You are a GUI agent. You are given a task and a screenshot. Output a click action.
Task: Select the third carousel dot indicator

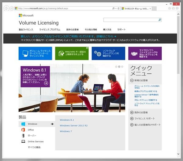pyautogui.click(x=122, y=67)
